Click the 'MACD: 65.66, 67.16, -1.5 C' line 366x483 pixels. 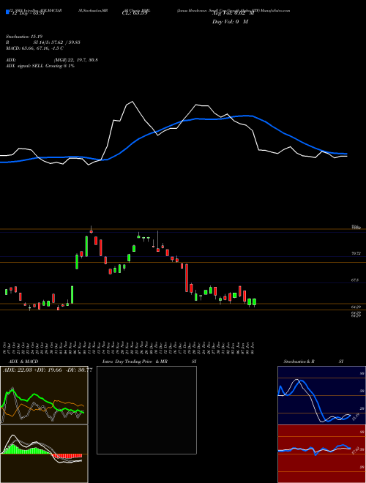[35, 48]
